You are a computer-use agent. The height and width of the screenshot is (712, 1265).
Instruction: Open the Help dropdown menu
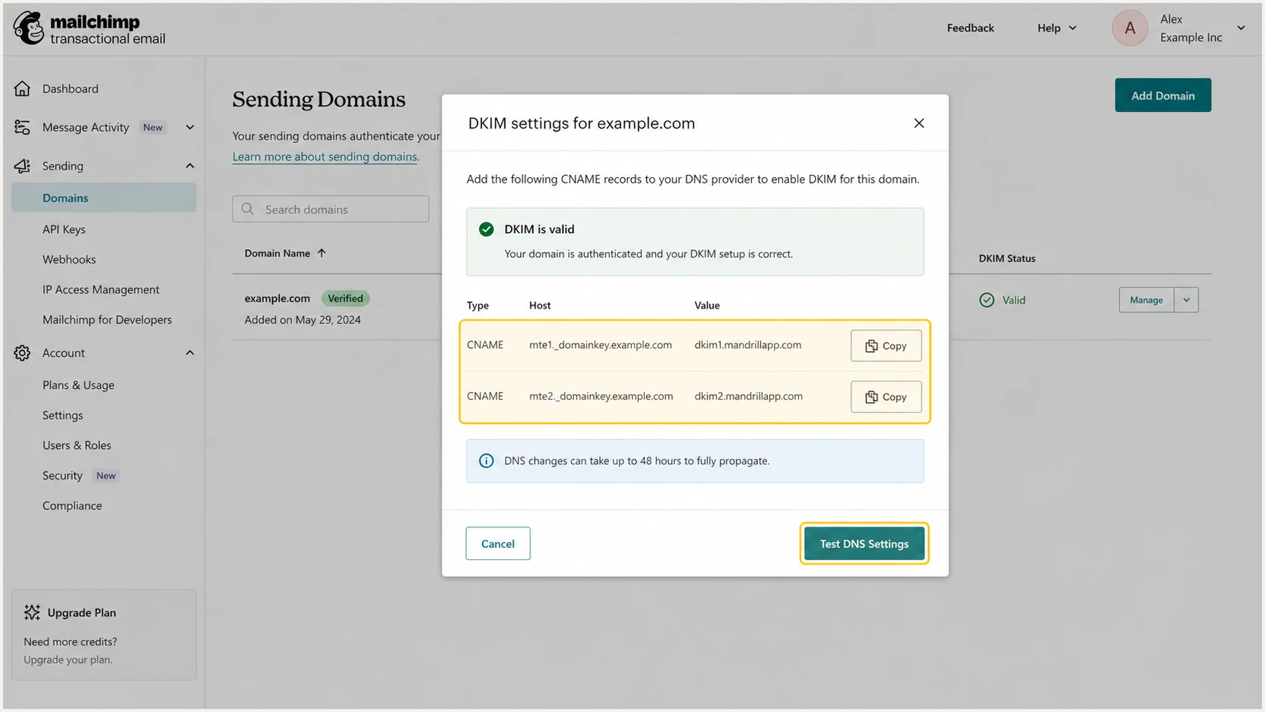(x=1057, y=28)
